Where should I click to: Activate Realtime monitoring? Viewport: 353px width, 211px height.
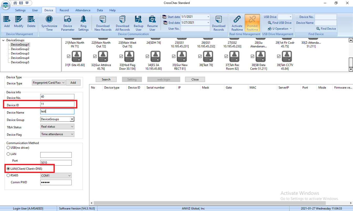coord(237,23)
